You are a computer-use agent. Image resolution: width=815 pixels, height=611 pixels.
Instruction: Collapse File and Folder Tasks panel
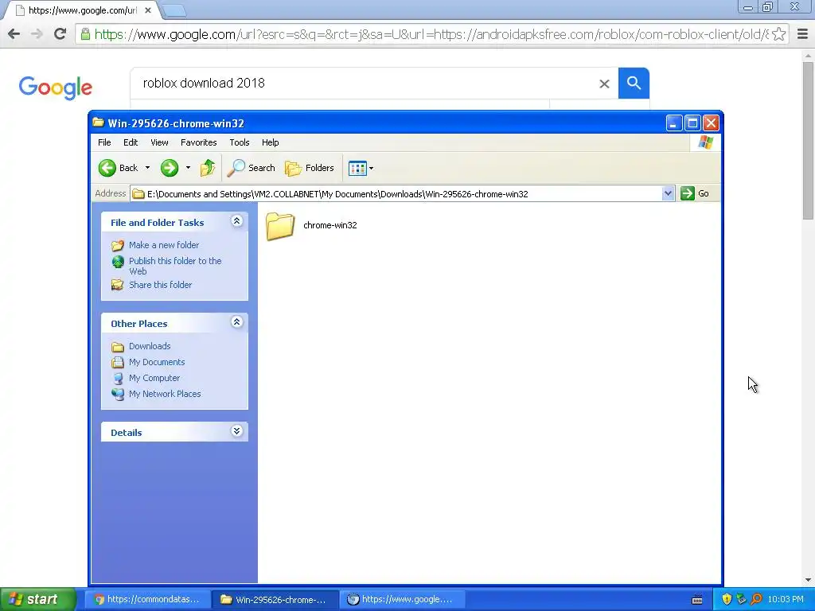click(236, 221)
